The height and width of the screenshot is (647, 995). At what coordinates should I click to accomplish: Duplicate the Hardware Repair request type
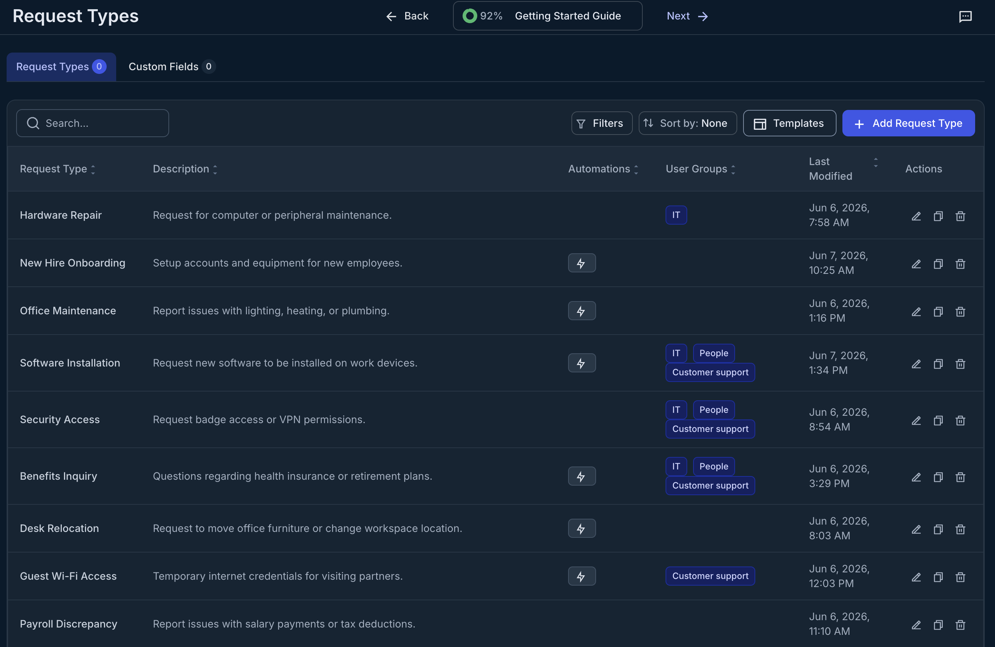[938, 216]
